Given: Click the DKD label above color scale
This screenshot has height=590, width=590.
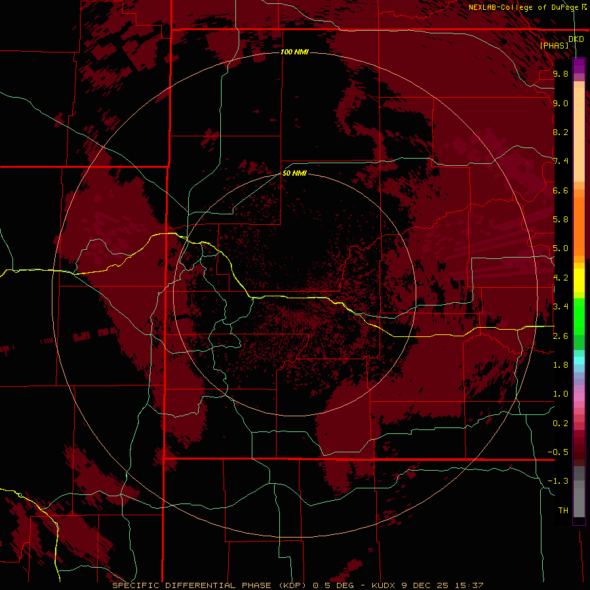Looking at the screenshot, I should coord(576,39).
